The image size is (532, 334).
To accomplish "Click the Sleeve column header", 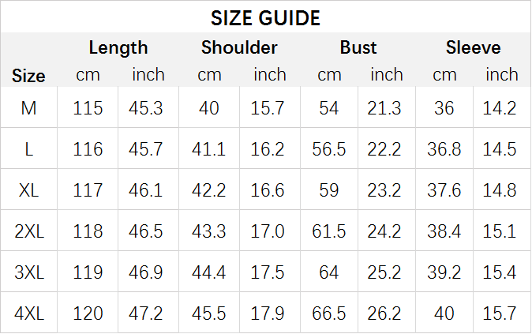I will coord(473,47).
